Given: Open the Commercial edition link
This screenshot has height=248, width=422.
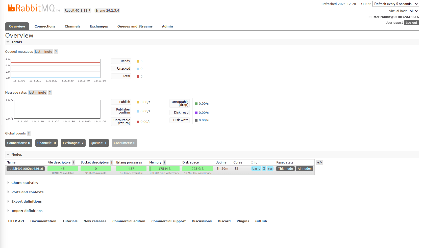Looking at the screenshot, I should tap(129, 221).
